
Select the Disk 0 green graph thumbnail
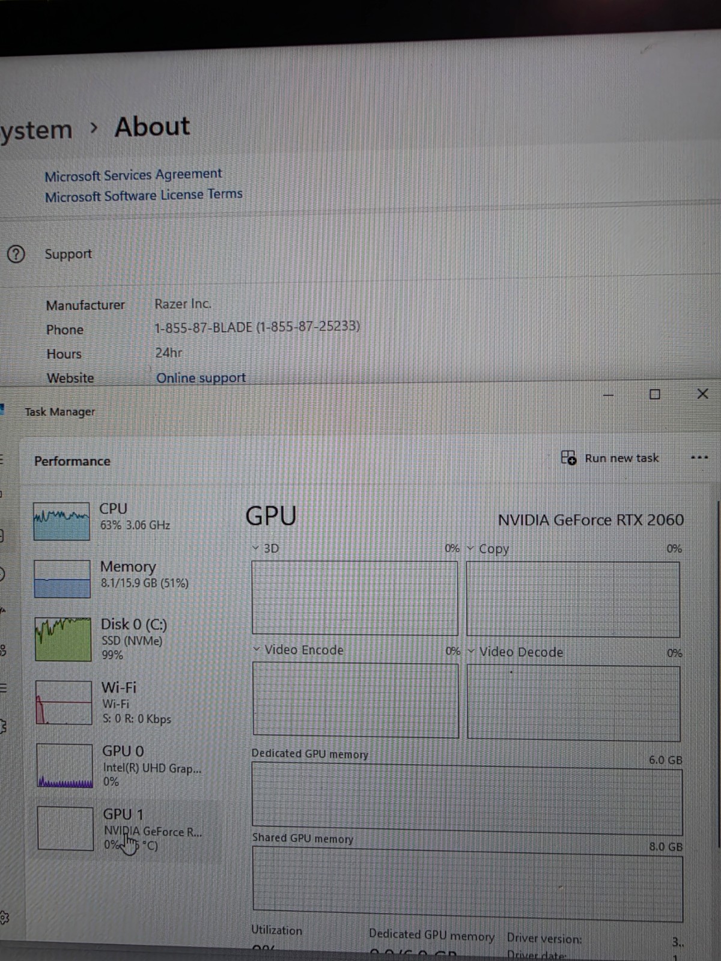pos(63,639)
